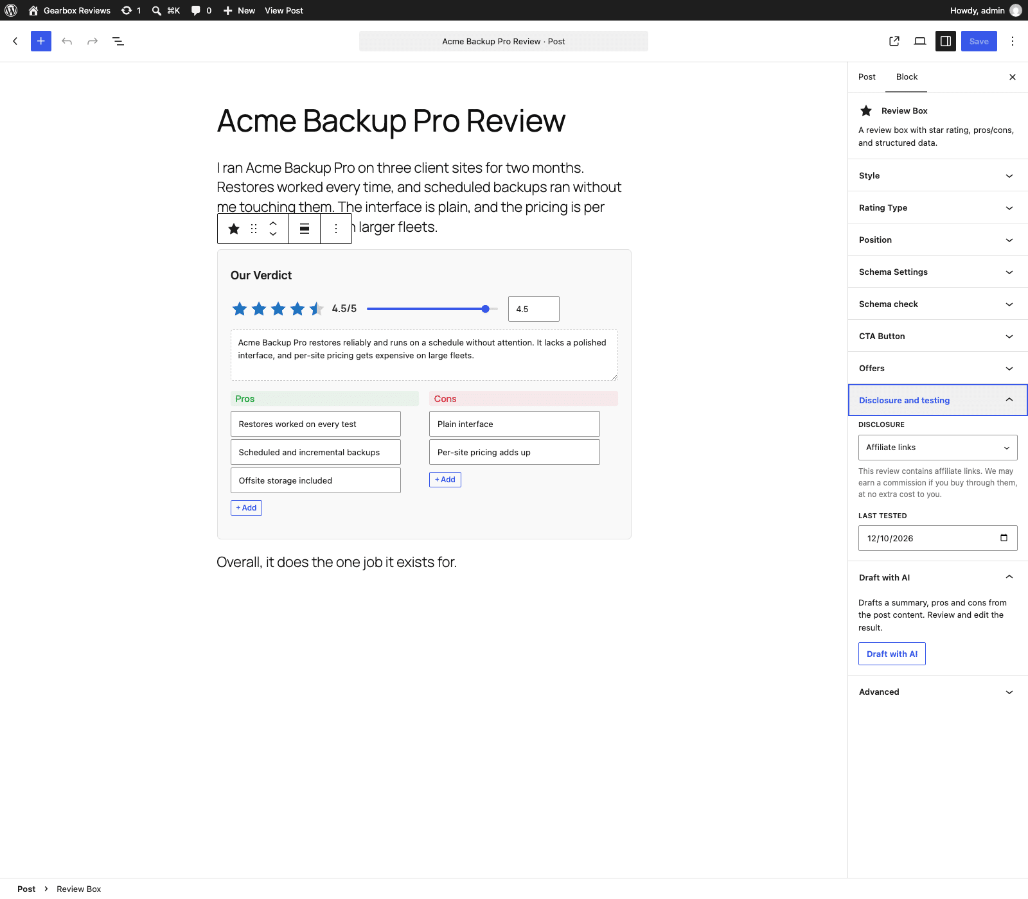Expand the CTA Button panel
This screenshot has width=1028, height=899.
(x=938, y=336)
